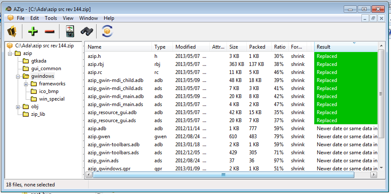Sort by the Result column header
391x194 pixels.
(x=346, y=47)
